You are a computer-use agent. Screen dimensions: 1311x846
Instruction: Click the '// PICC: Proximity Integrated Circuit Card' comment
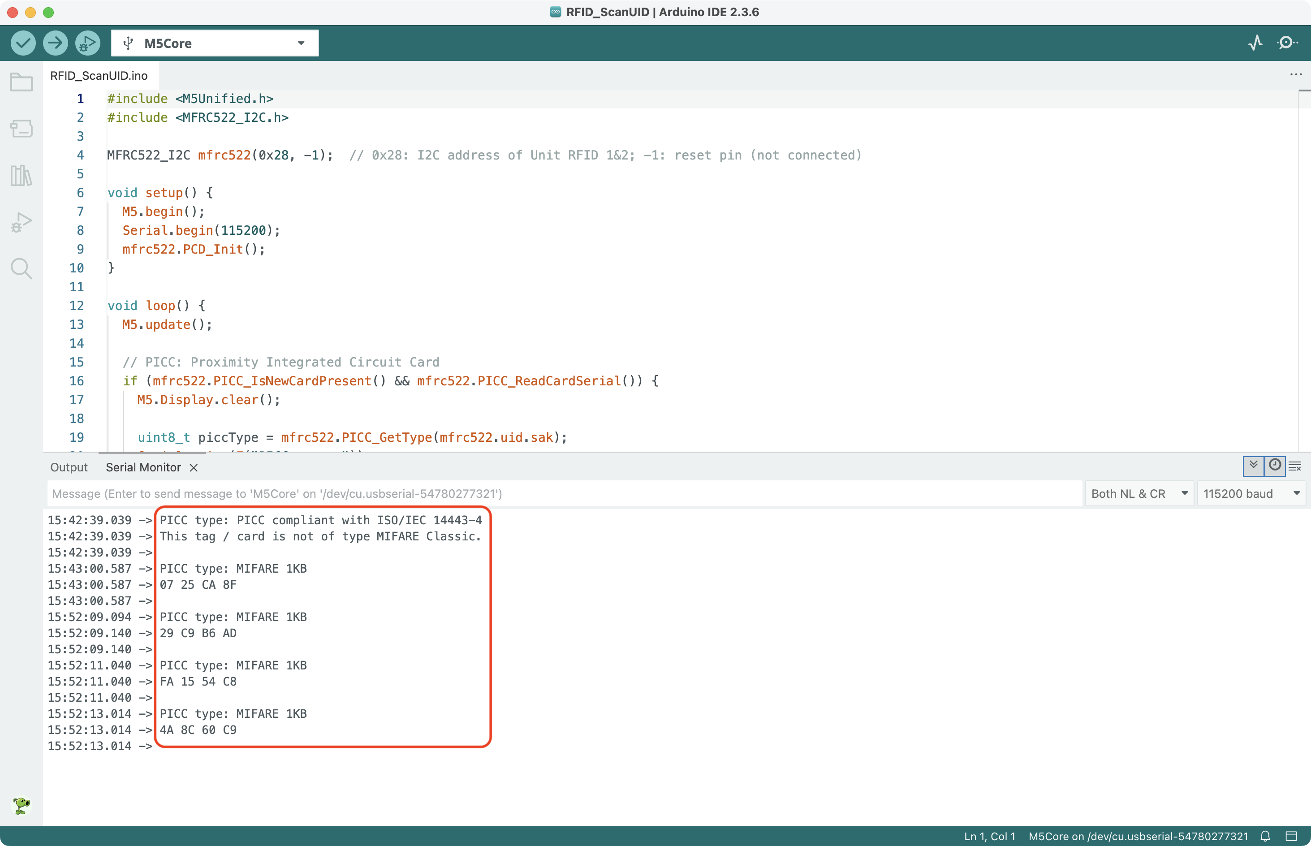tap(281, 362)
